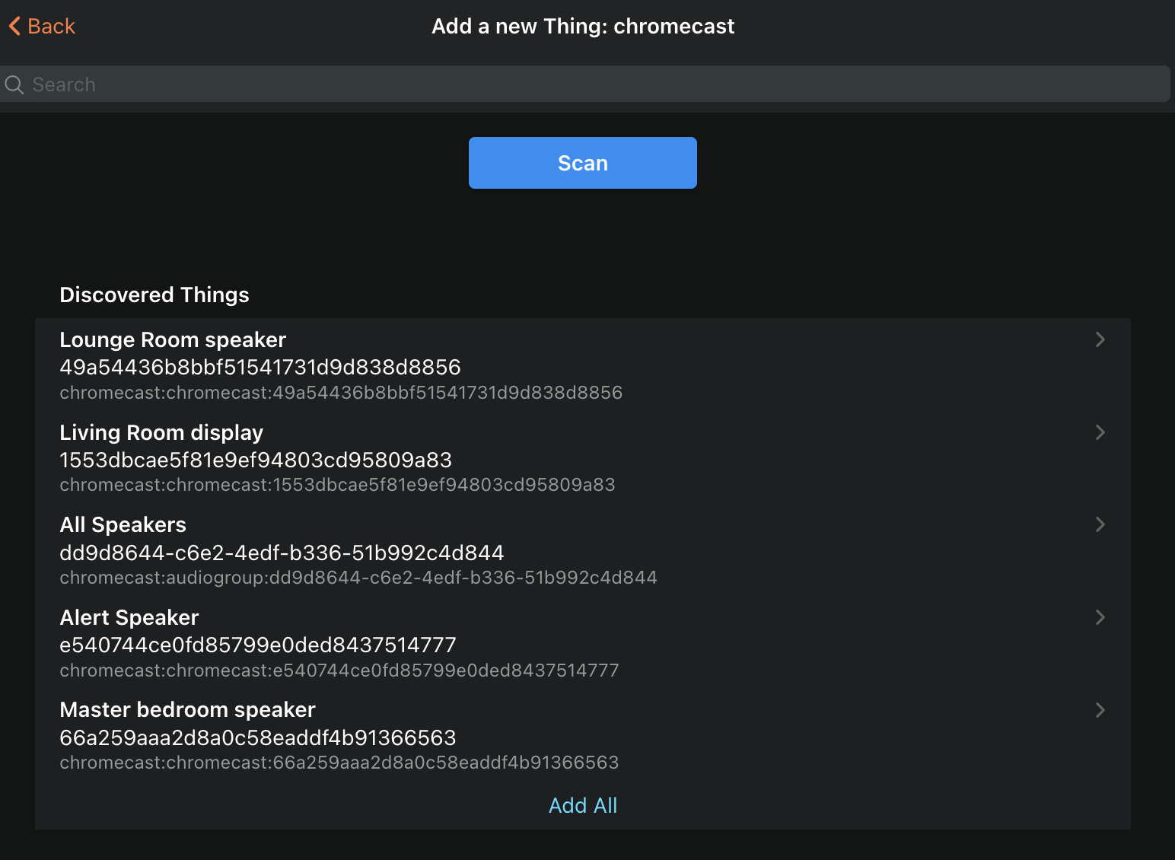1175x860 pixels.
Task: Click the Add All link
Action: (x=582, y=805)
